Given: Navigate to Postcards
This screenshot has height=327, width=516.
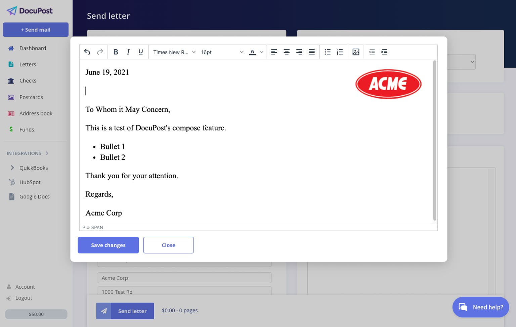Looking at the screenshot, I should tap(31, 97).
